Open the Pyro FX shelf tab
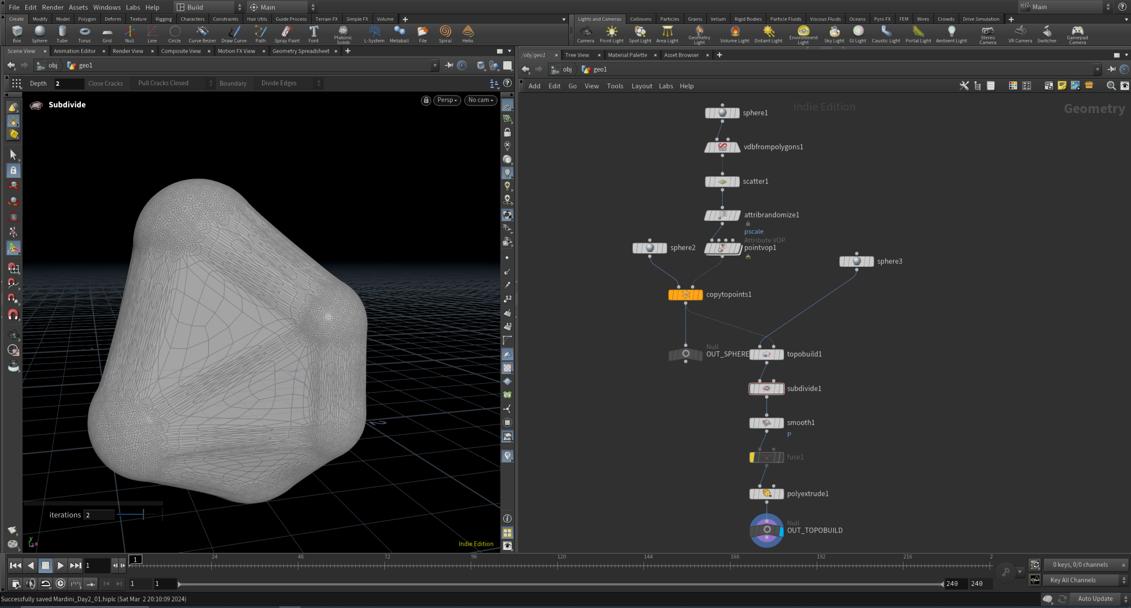Screen dimensions: 1131x608 pyautogui.click(x=882, y=19)
